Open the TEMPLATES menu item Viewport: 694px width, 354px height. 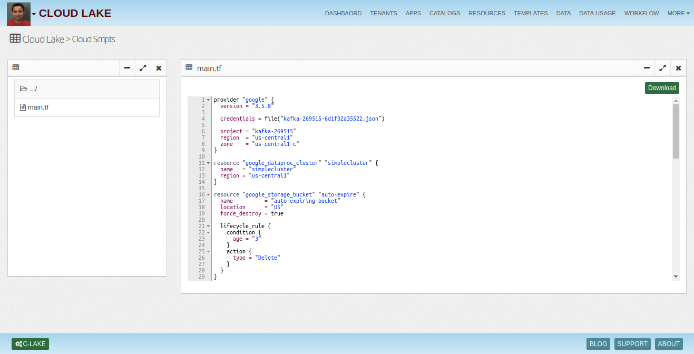pyautogui.click(x=531, y=13)
